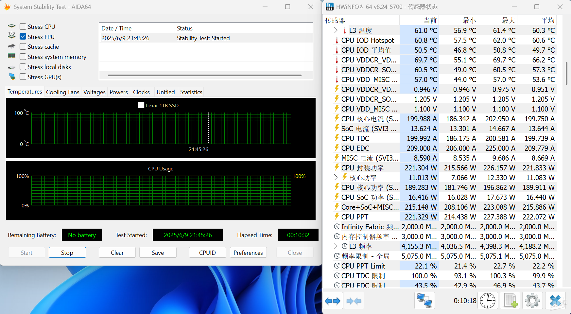Click HWiNFO log-to-file sheet icon
The image size is (571, 314).
[x=510, y=301]
